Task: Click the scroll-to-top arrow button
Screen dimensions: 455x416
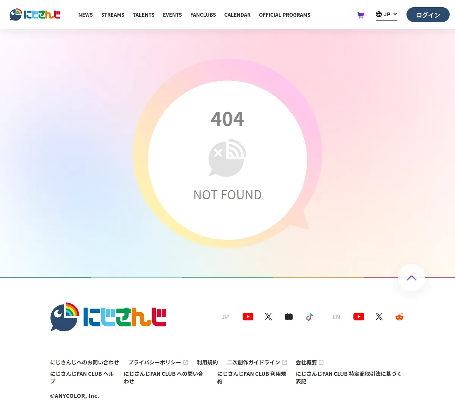Action: pos(411,277)
